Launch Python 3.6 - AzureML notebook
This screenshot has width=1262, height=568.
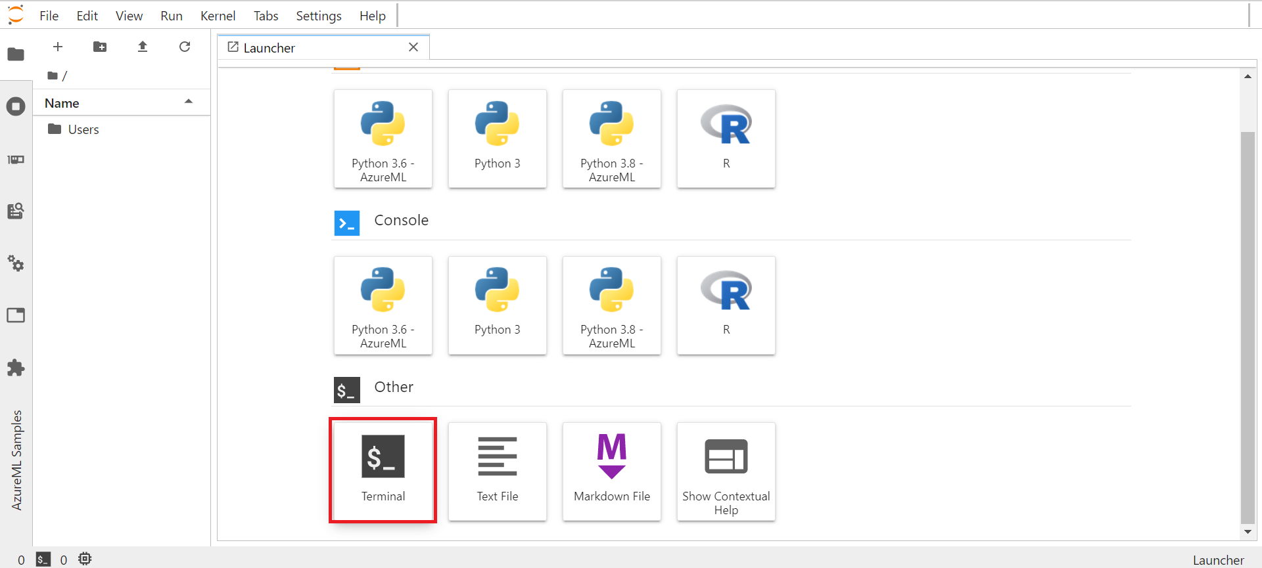point(383,139)
